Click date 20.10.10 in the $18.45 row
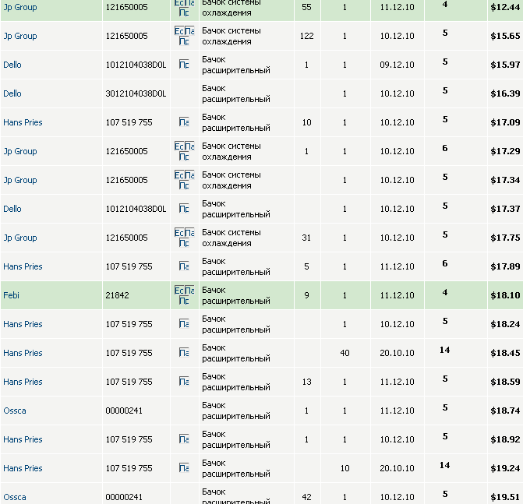The width and height of the screenshot is (523, 504). click(397, 353)
